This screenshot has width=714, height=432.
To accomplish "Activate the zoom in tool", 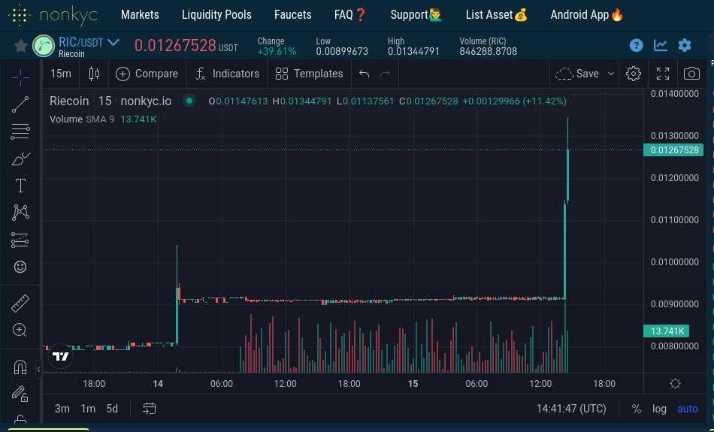I will tap(20, 330).
